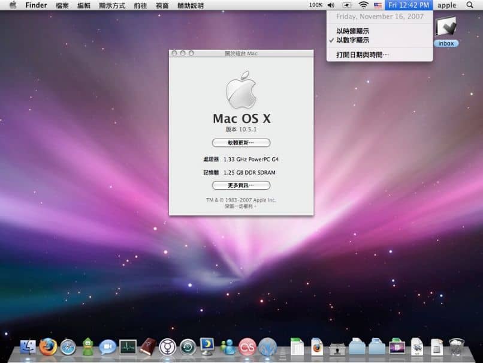The width and height of the screenshot is (483, 363).
Task: Choose 打開日期與時間… menu item
Action: click(x=379, y=55)
